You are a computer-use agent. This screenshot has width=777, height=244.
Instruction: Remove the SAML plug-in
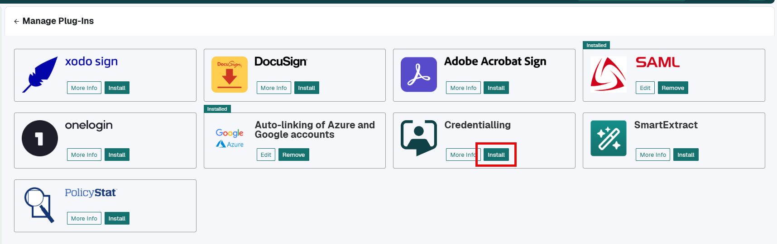click(673, 88)
